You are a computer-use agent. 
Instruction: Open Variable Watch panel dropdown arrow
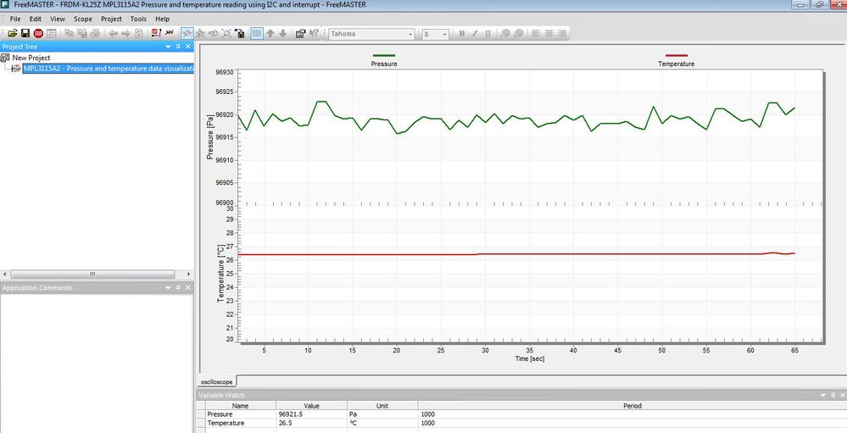(823, 395)
